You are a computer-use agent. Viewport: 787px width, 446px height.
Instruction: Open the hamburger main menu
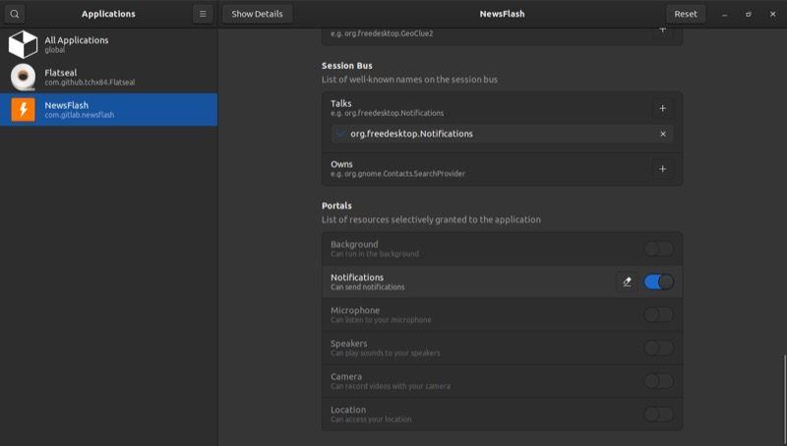[202, 14]
